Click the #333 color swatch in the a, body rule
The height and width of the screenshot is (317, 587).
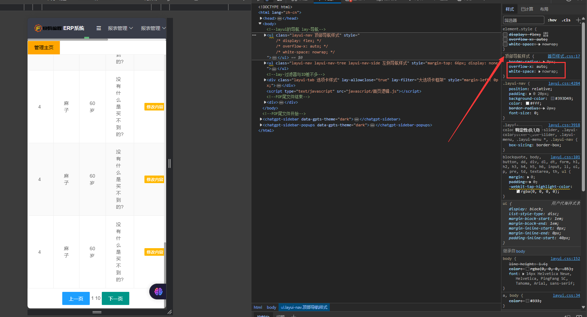528,301
